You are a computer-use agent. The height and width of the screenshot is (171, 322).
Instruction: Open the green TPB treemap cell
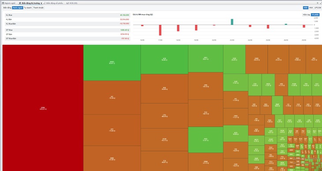coord(306,85)
